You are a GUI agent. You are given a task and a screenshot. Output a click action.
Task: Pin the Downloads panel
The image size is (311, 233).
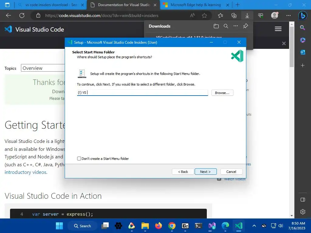245,26
